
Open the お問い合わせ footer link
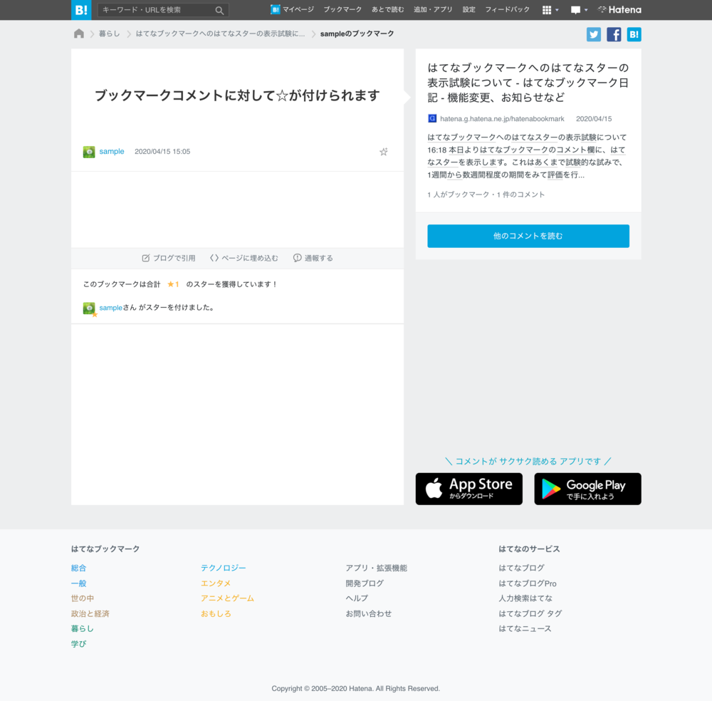369,614
